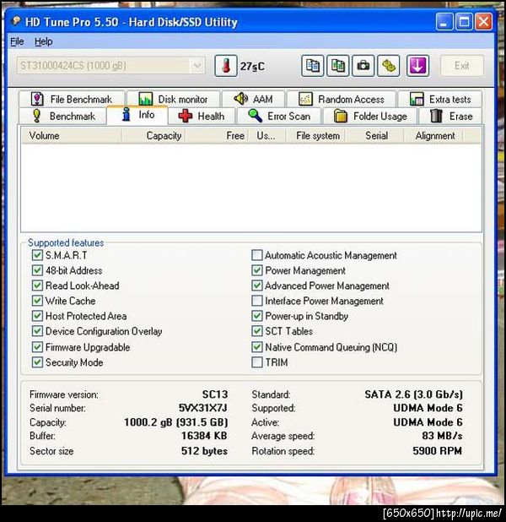Switch to Disk monitor tab

(173, 99)
